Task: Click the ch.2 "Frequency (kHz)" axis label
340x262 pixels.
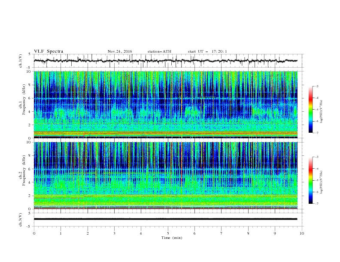Action: (x=24, y=170)
